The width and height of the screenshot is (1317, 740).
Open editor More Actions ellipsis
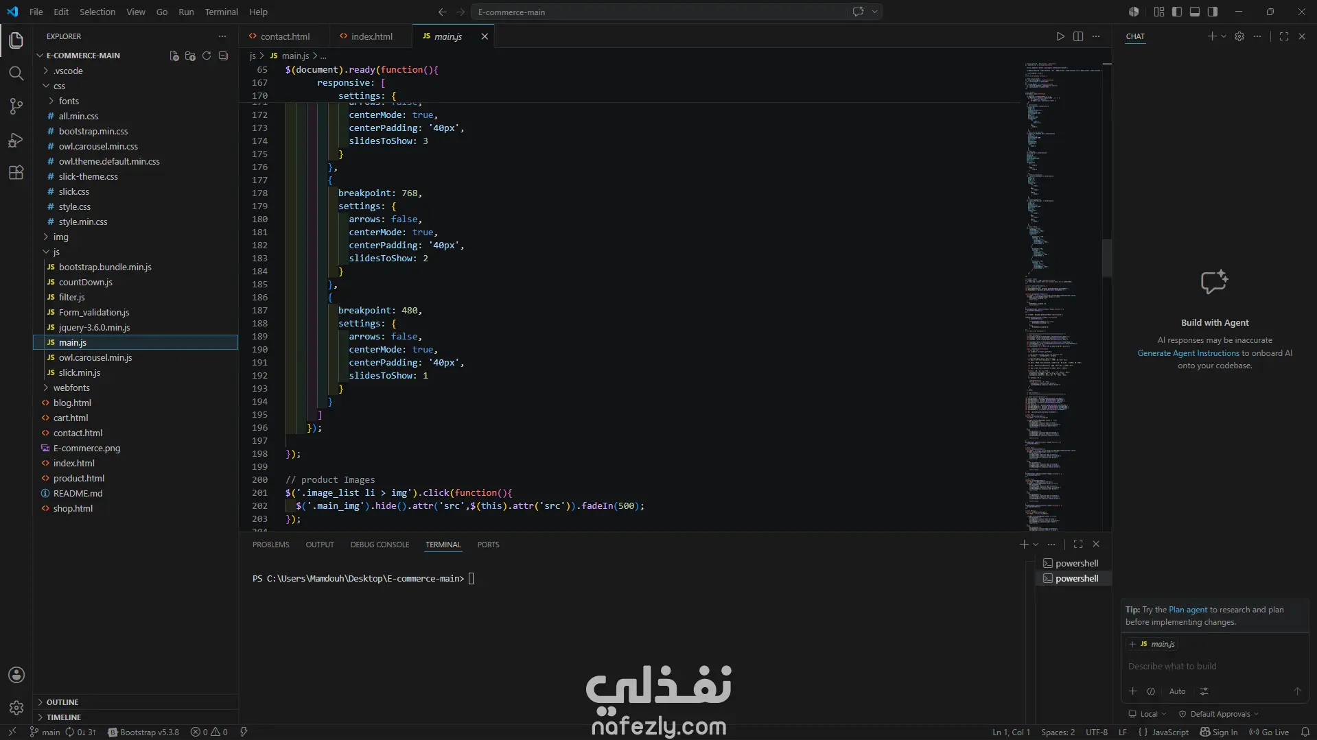1096,36
